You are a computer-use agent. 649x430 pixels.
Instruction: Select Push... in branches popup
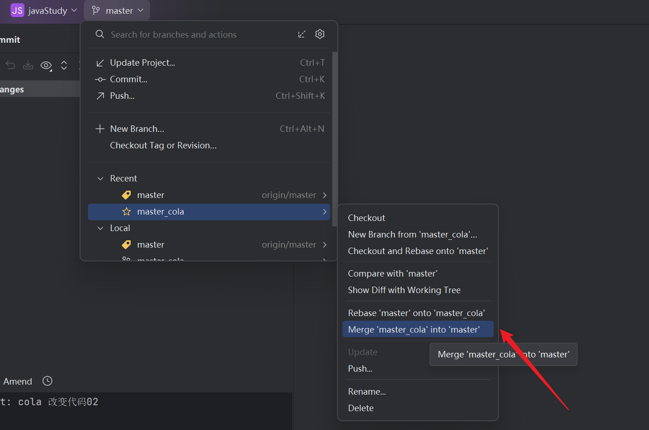pyautogui.click(x=209, y=96)
